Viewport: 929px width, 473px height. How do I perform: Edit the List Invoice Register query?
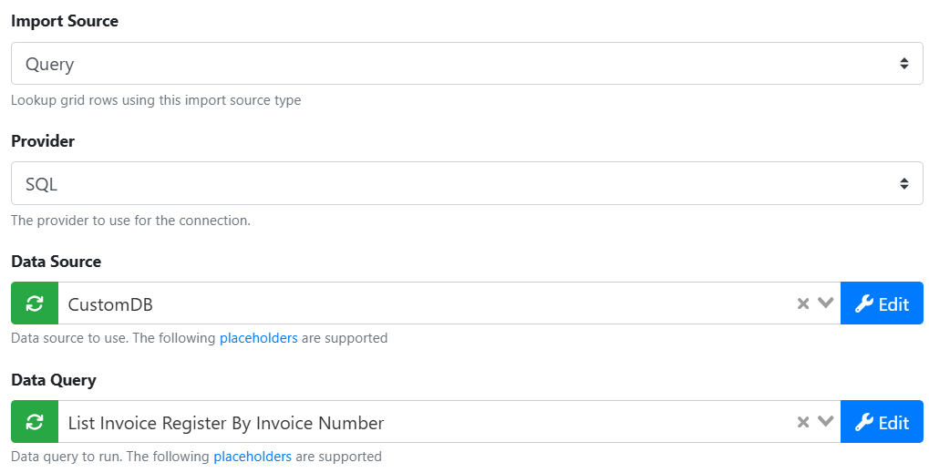pyautogui.click(x=882, y=422)
